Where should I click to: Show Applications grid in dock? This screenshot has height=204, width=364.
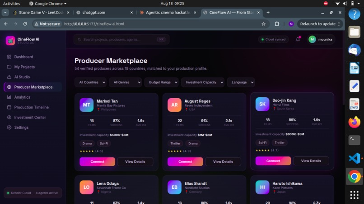pos(354,195)
